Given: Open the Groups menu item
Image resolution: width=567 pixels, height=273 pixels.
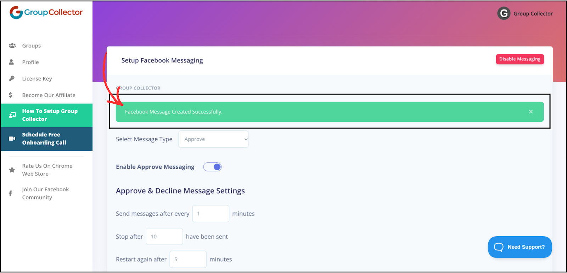Looking at the screenshot, I should 32,46.
